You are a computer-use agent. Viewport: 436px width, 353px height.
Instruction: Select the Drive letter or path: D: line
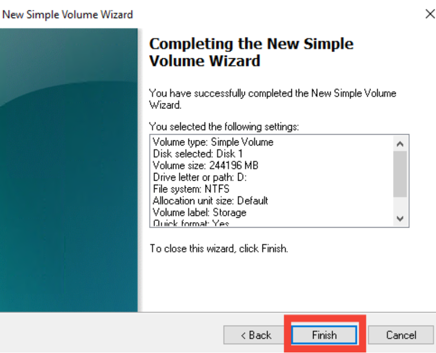pyautogui.click(x=199, y=177)
